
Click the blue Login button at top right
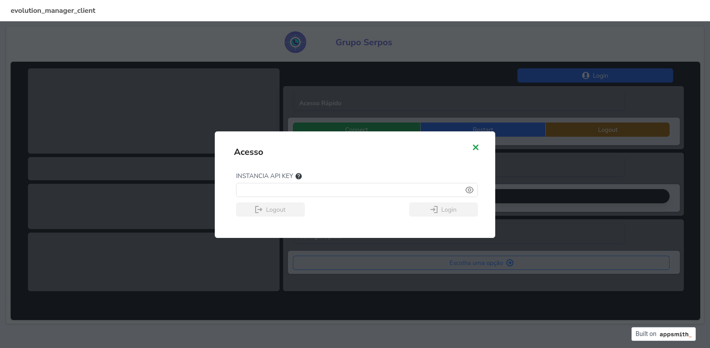(595, 75)
